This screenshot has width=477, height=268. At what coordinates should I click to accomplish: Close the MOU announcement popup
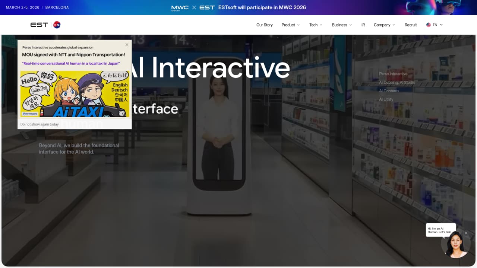127,45
